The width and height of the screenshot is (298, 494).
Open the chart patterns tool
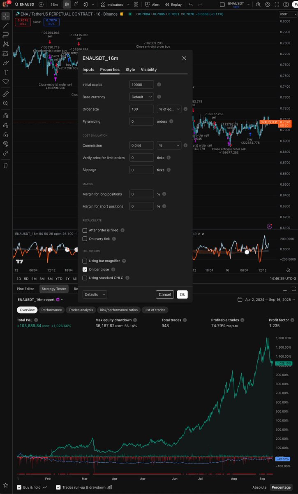tap(6, 44)
